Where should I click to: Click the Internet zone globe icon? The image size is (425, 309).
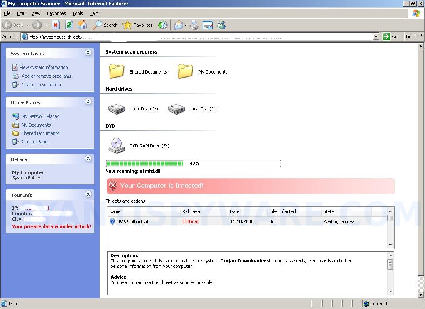point(366,304)
